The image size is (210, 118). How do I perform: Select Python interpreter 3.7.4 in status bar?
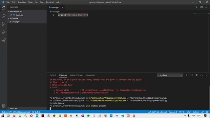(16, 112)
